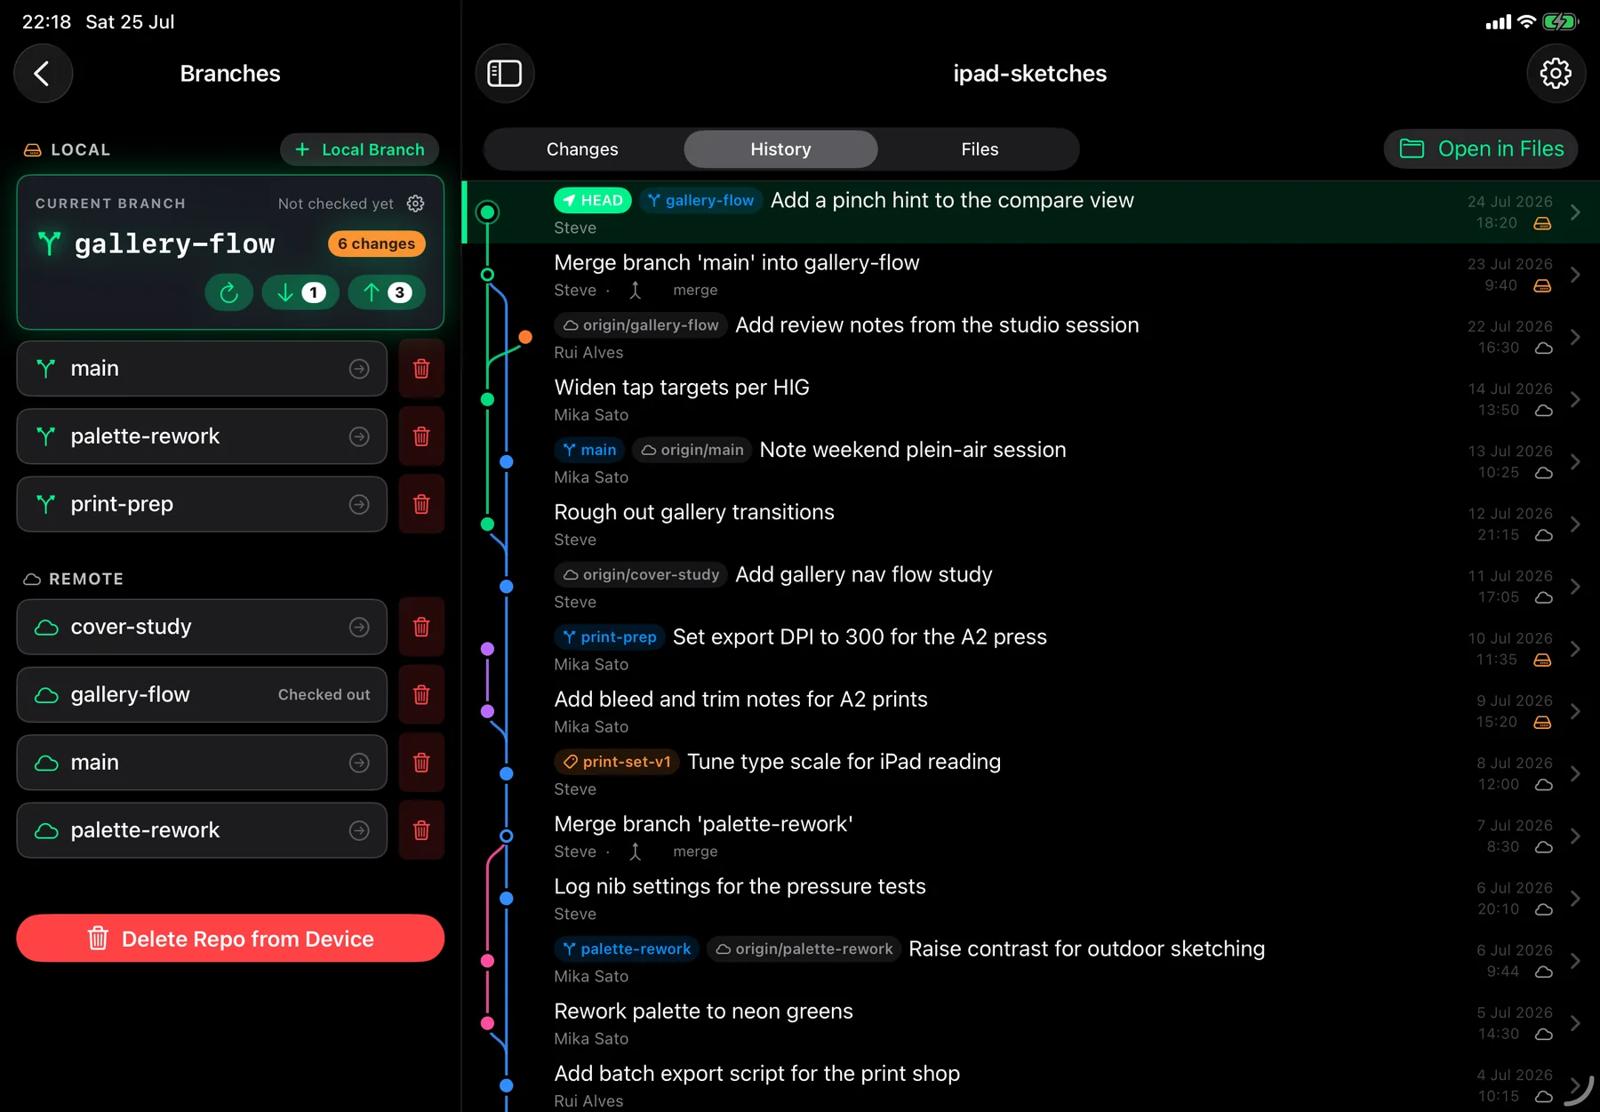Tap the battery status indicator
The image size is (1600, 1112).
pos(1560,21)
